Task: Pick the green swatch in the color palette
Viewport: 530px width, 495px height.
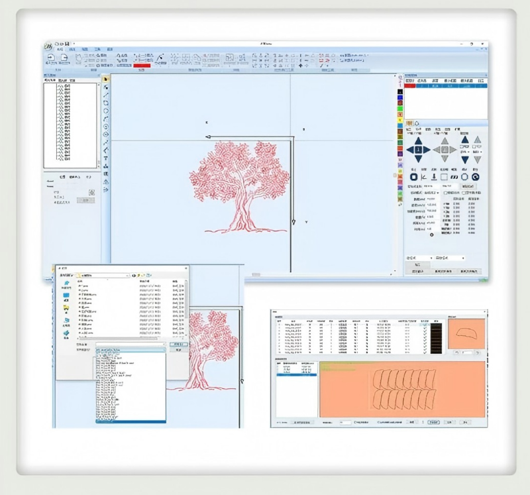Action: [400, 108]
